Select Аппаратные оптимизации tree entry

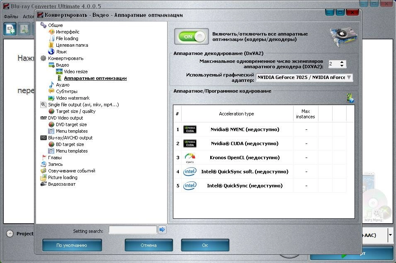(x=95, y=78)
